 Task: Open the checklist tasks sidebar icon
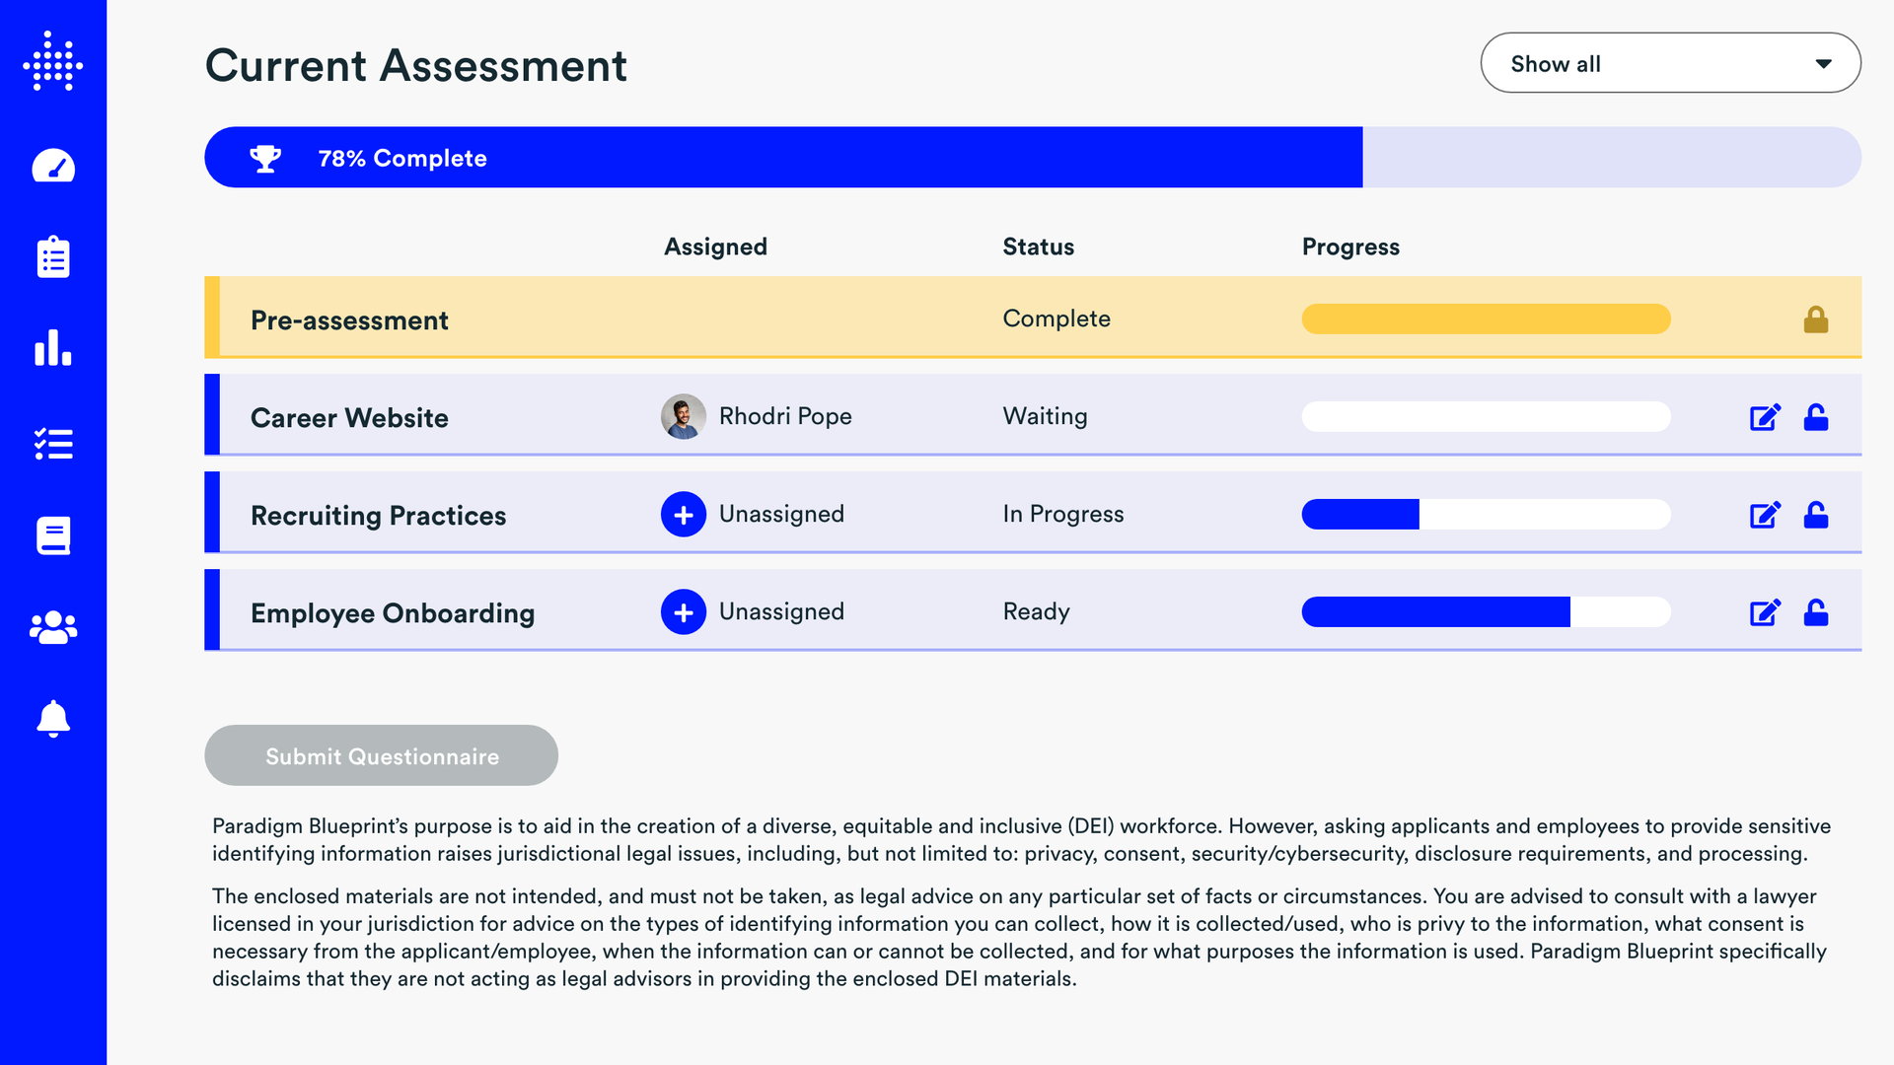pyautogui.click(x=53, y=444)
